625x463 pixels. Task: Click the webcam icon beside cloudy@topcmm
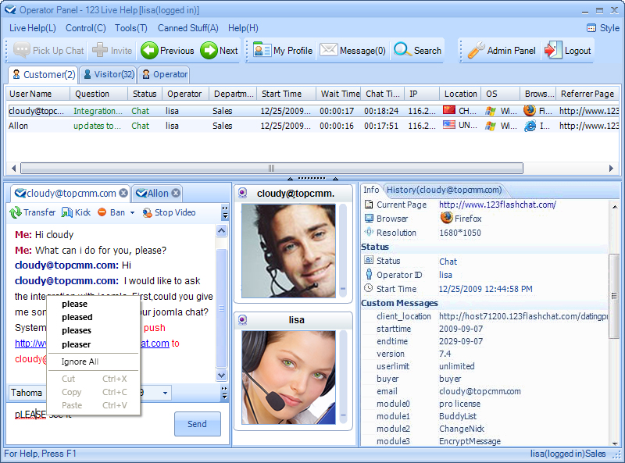(x=242, y=194)
